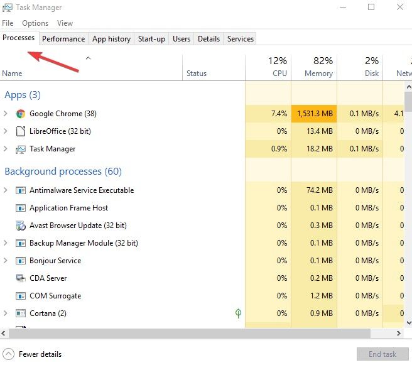Click Task Manager's 18.2 MB memory cell
412x365 pixels.
314,149
